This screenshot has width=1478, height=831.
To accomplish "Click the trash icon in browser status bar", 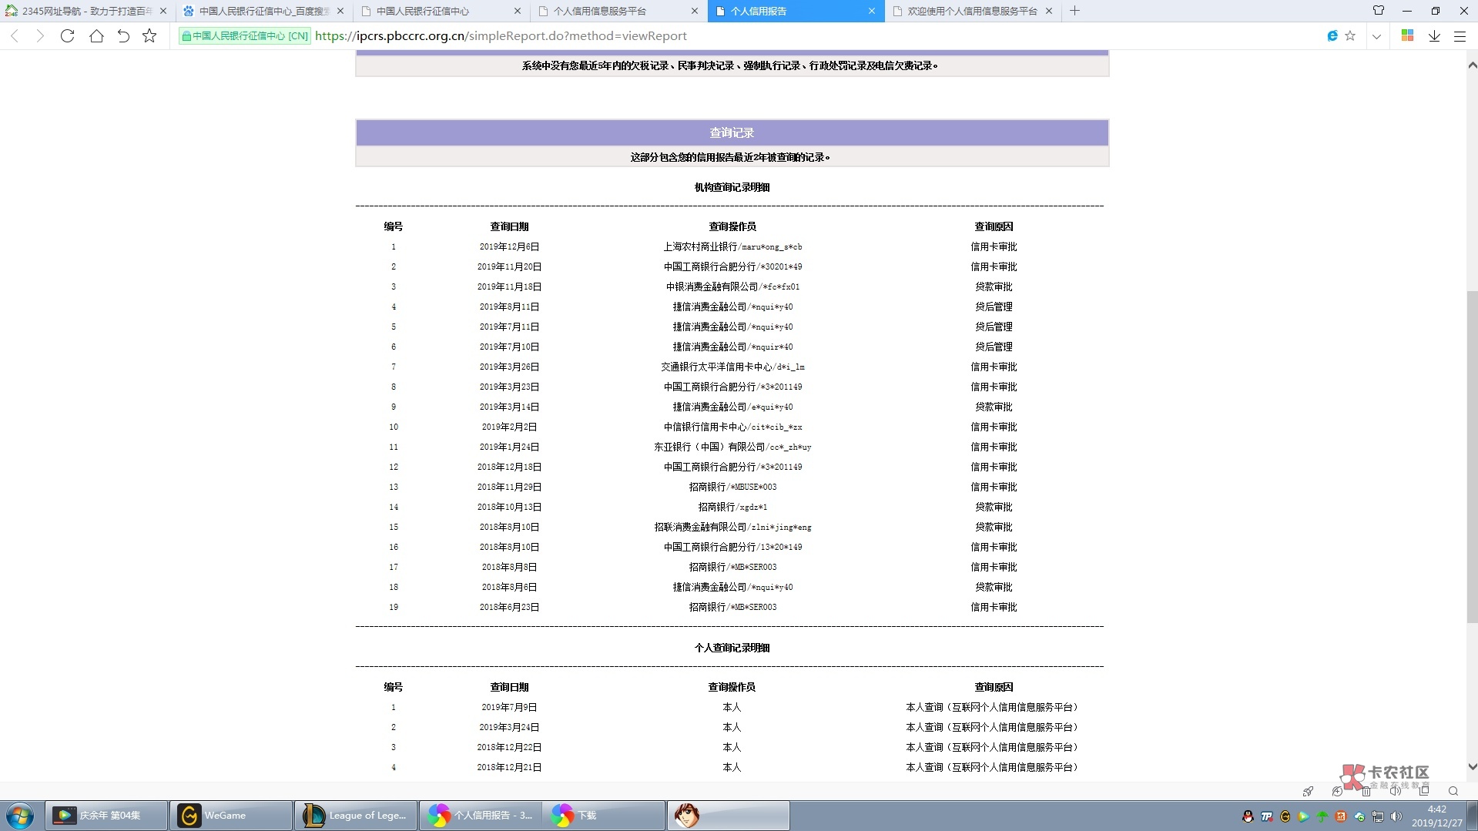I will 1366,791.
